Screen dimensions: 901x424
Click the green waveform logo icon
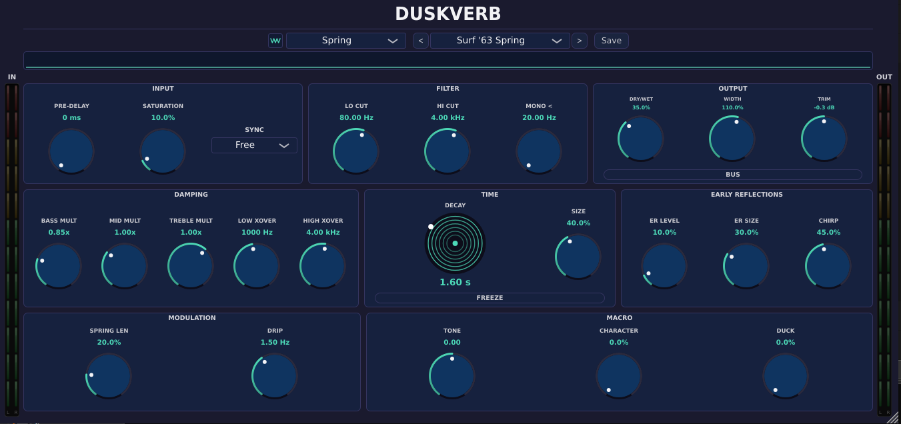click(275, 41)
